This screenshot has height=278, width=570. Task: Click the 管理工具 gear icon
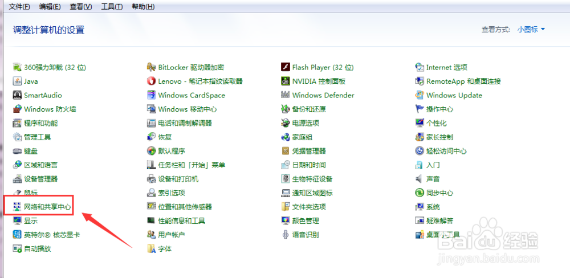click(x=18, y=137)
